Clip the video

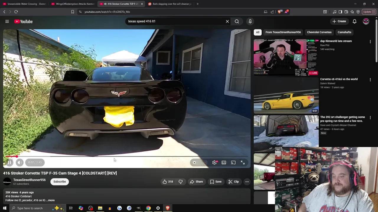pyautogui.click(x=233, y=182)
